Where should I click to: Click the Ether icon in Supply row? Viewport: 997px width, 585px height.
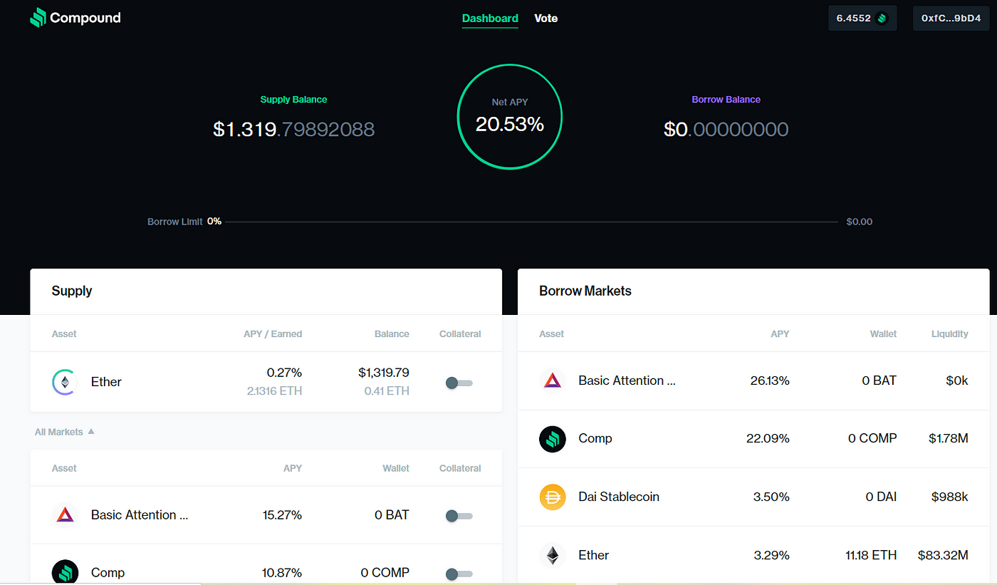66,382
